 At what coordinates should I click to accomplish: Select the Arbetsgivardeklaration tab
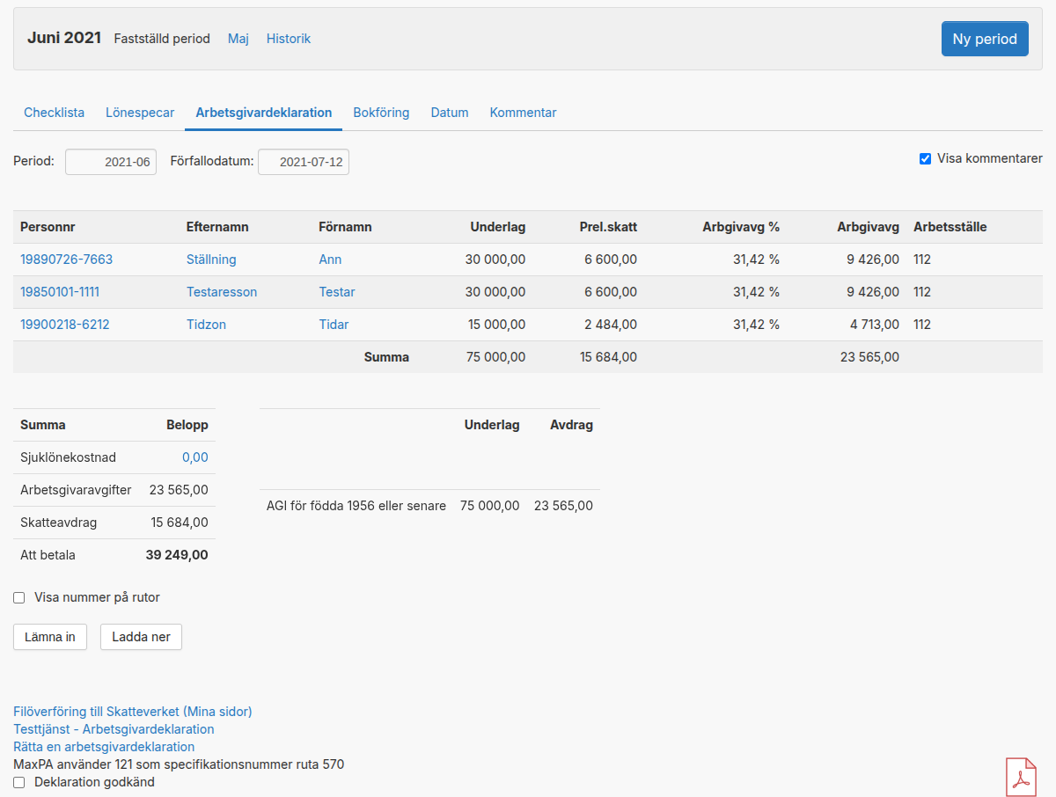(x=264, y=113)
